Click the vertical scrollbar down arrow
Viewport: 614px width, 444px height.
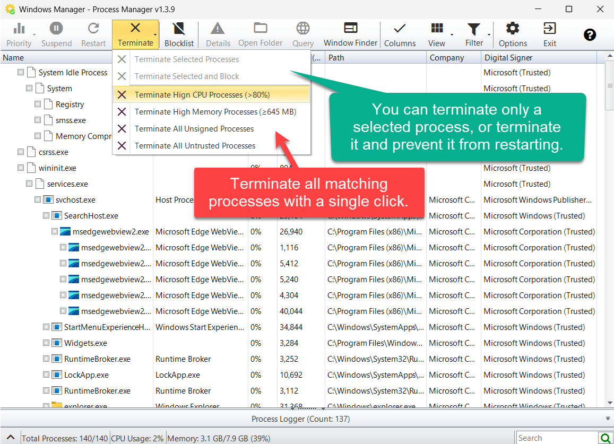click(610, 403)
